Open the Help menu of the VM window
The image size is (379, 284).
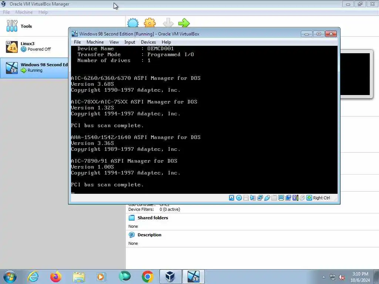point(166,42)
